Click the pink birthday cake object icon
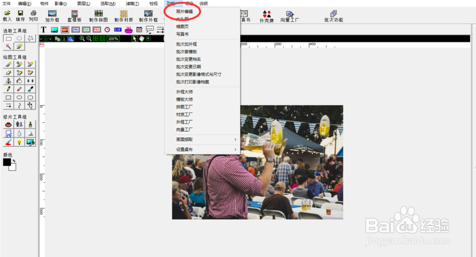Screen dimensions: 476x257 (129, 30)
